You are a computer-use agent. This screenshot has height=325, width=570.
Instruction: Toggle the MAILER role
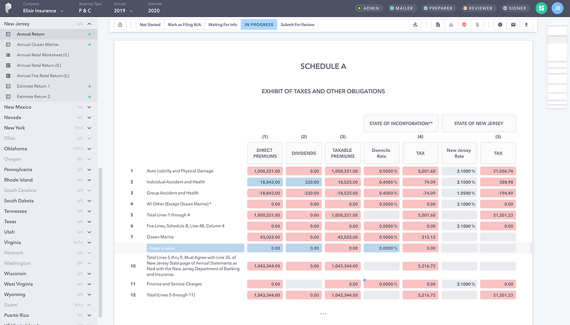[x=401, y=8]
